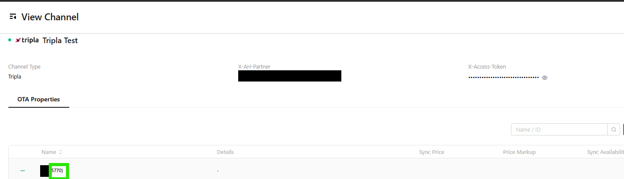The image size is (624, 179).
Task: Select the Price Markup column header
Action: 519,152
